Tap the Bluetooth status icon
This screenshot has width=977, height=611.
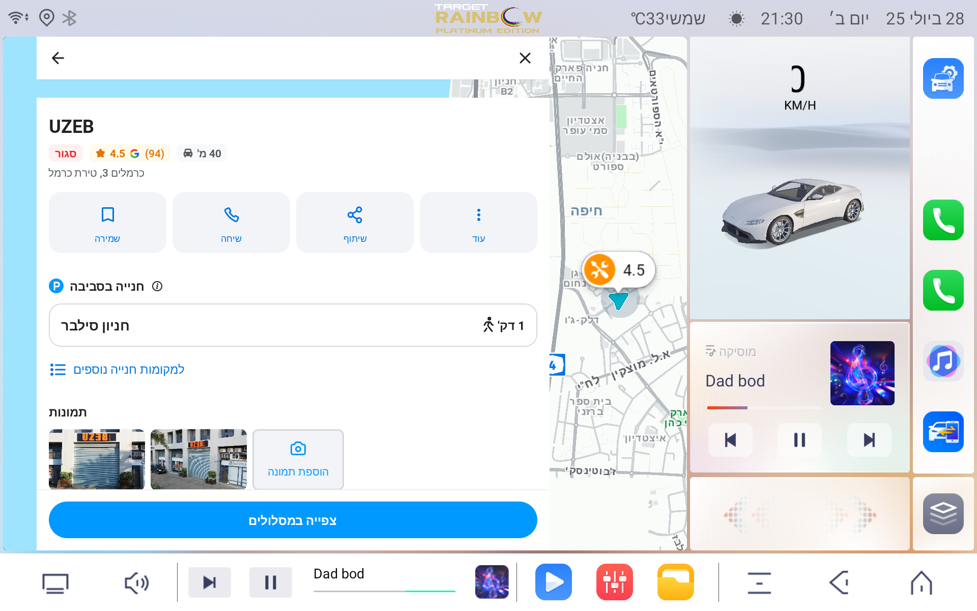(69, 18)
